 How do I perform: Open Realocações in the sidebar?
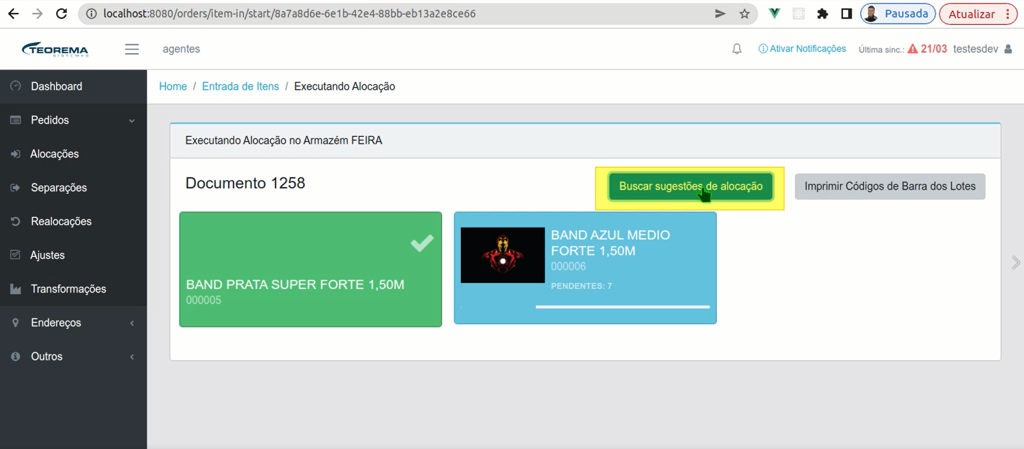coord(74,222)
